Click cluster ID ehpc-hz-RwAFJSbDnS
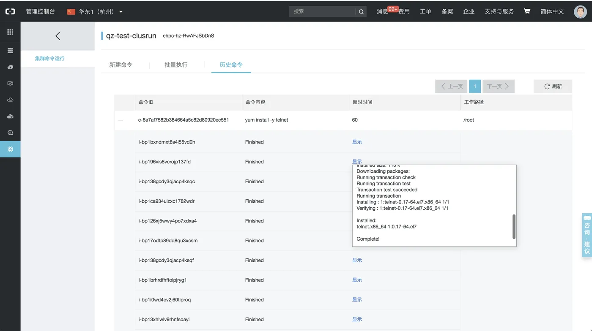 click(189, 36)
